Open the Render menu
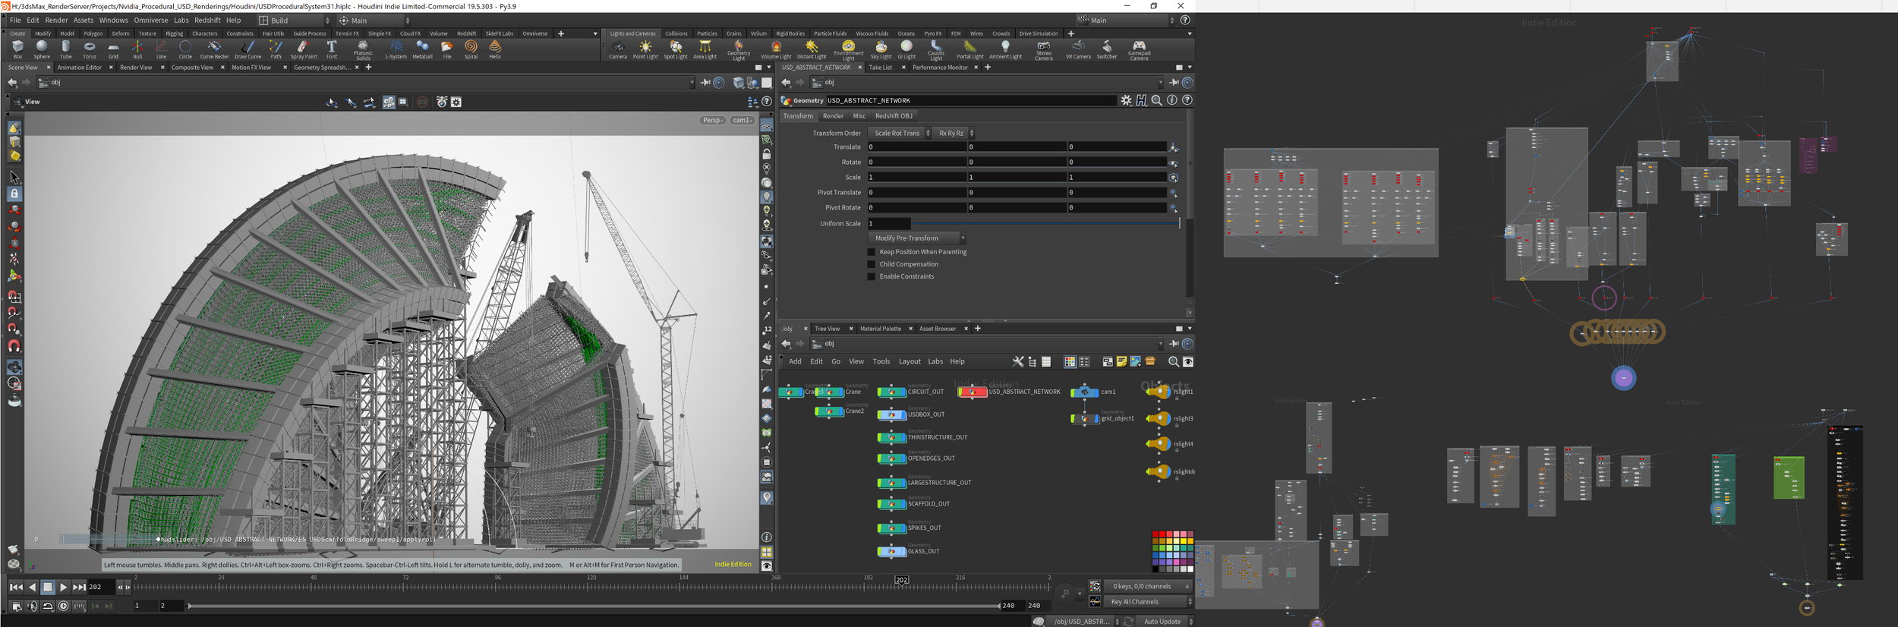 click(x=56, y=20)
